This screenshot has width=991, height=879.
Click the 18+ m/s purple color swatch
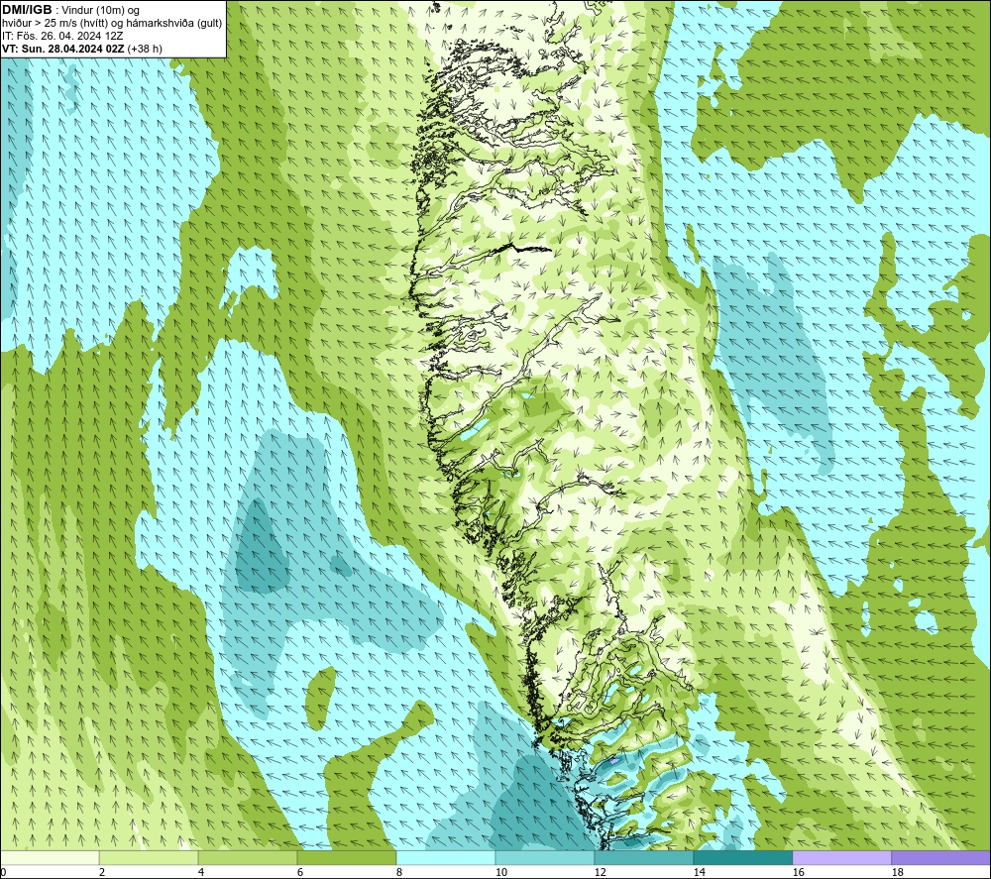click(941, 857)
